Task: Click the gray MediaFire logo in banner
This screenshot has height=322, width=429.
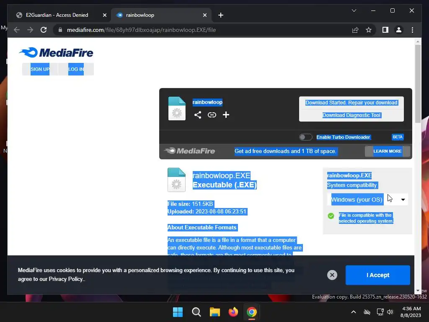Action: coord(190,151)
